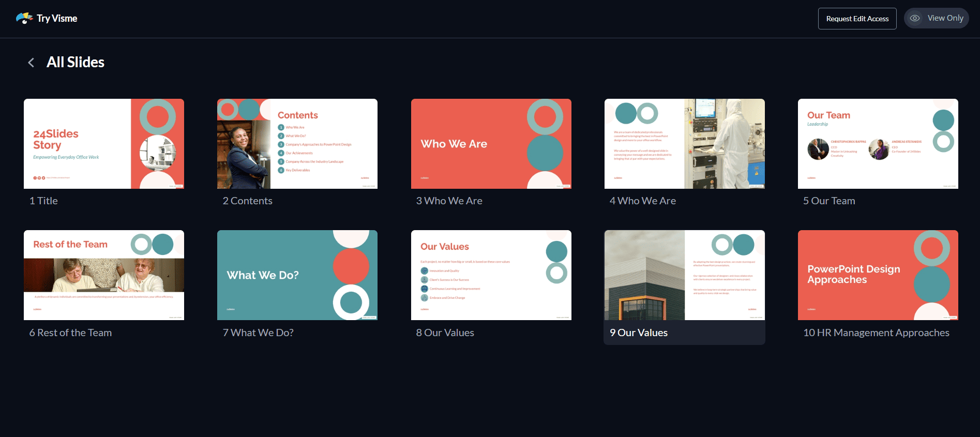Click Request Edit Access button

point(857,19)
